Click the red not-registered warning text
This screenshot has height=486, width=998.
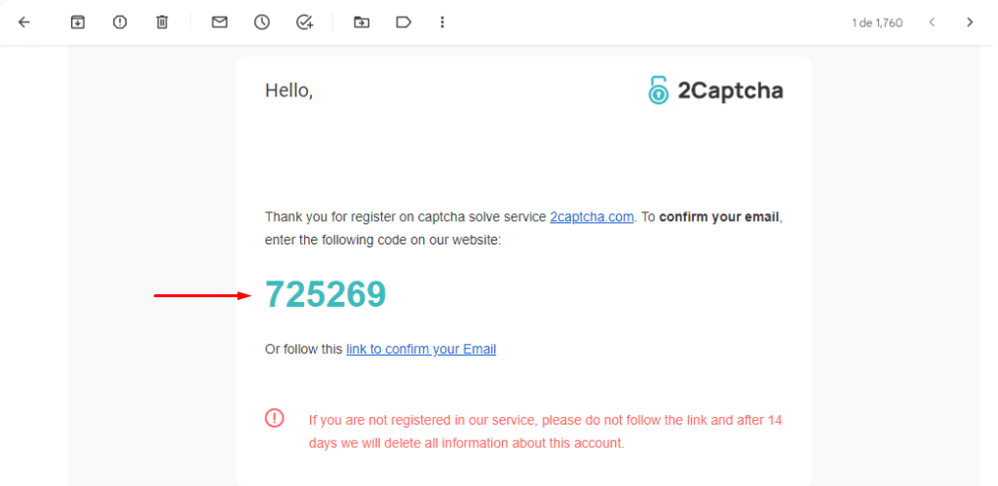click(x=545, y=431)
